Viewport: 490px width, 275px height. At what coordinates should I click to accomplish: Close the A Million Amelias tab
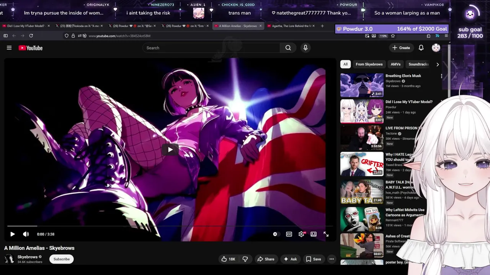tap(260, 26)
